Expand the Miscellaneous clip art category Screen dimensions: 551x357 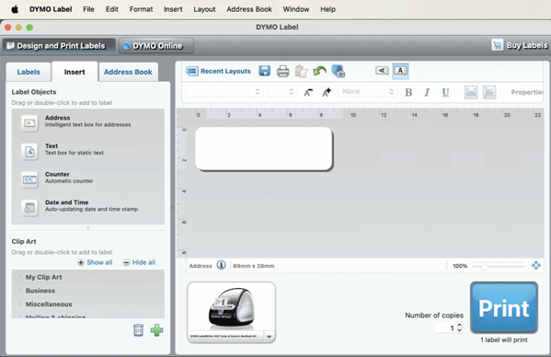[x=19, y=304]
